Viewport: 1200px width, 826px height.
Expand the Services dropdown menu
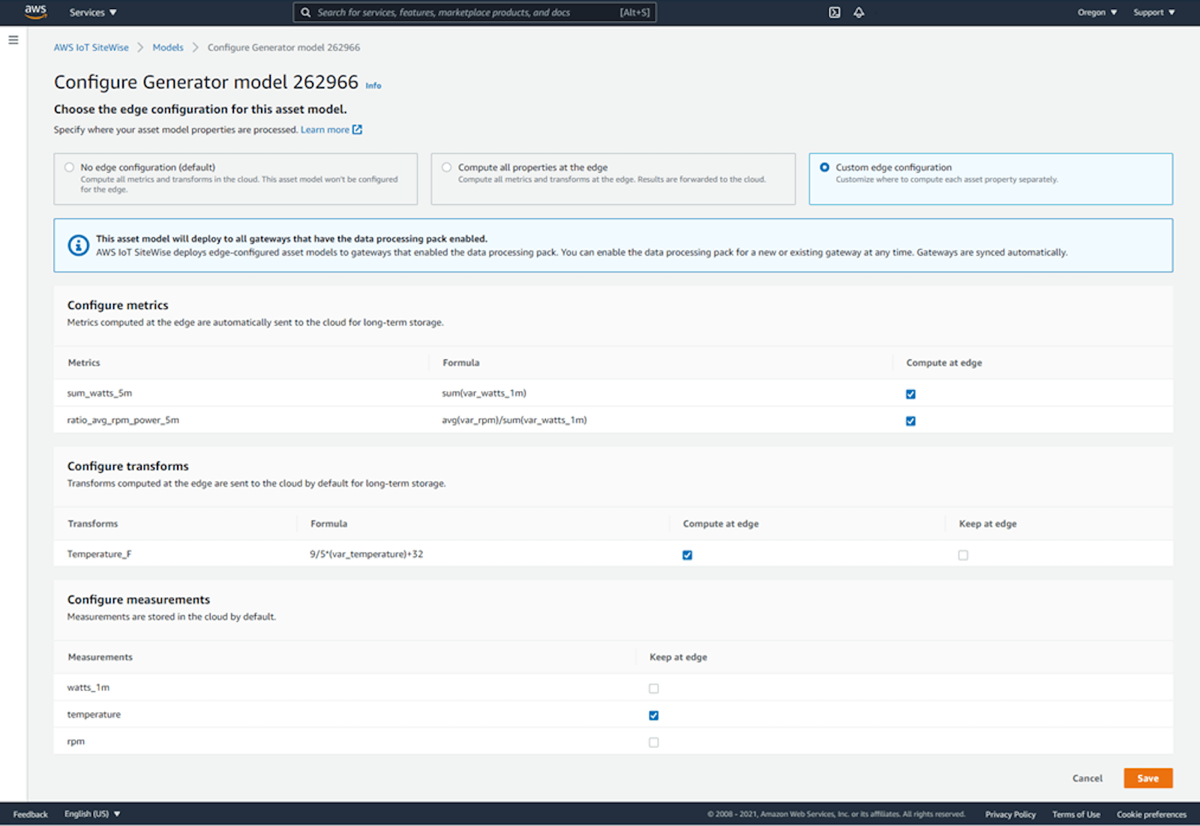click(x=93, y=12)
